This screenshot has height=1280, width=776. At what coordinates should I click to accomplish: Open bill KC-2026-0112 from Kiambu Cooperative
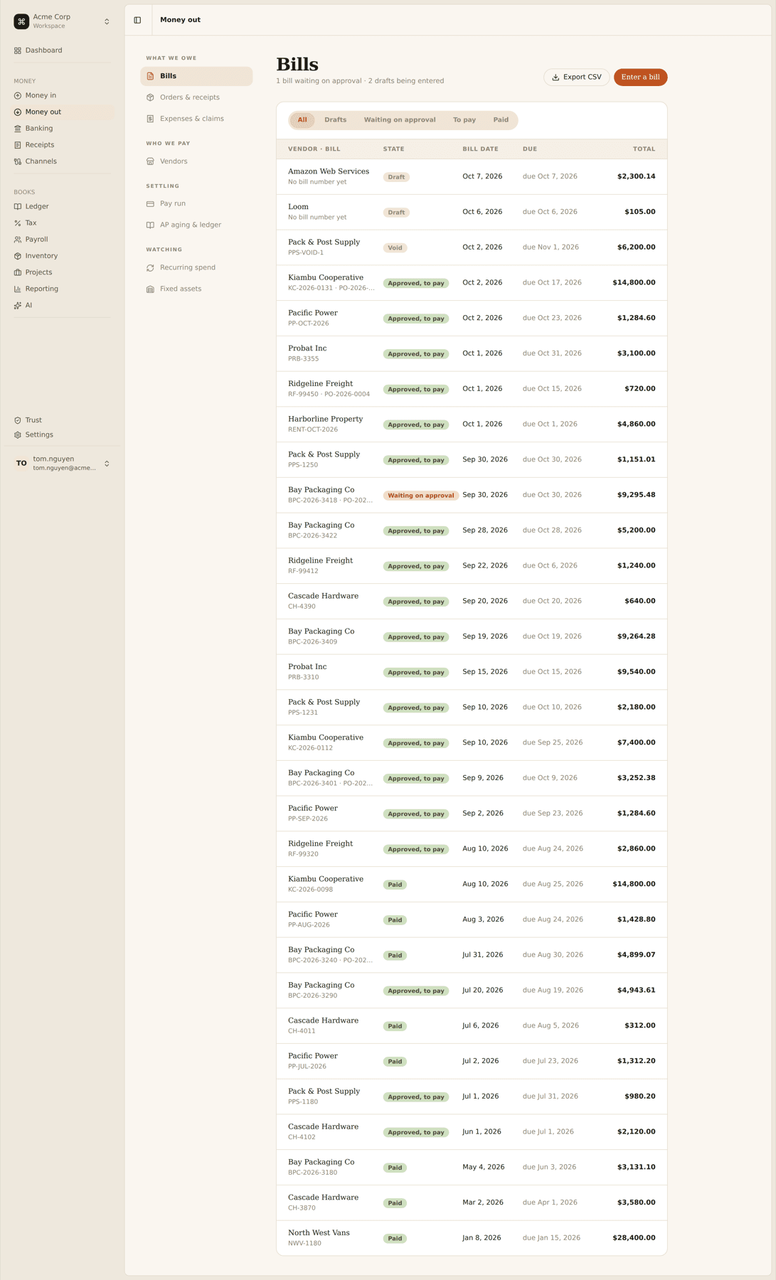(472, 743)
